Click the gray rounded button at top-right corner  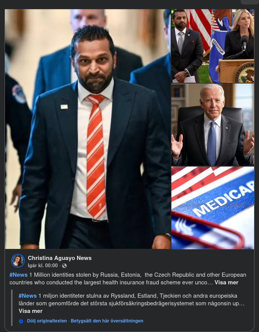(250, 2)
